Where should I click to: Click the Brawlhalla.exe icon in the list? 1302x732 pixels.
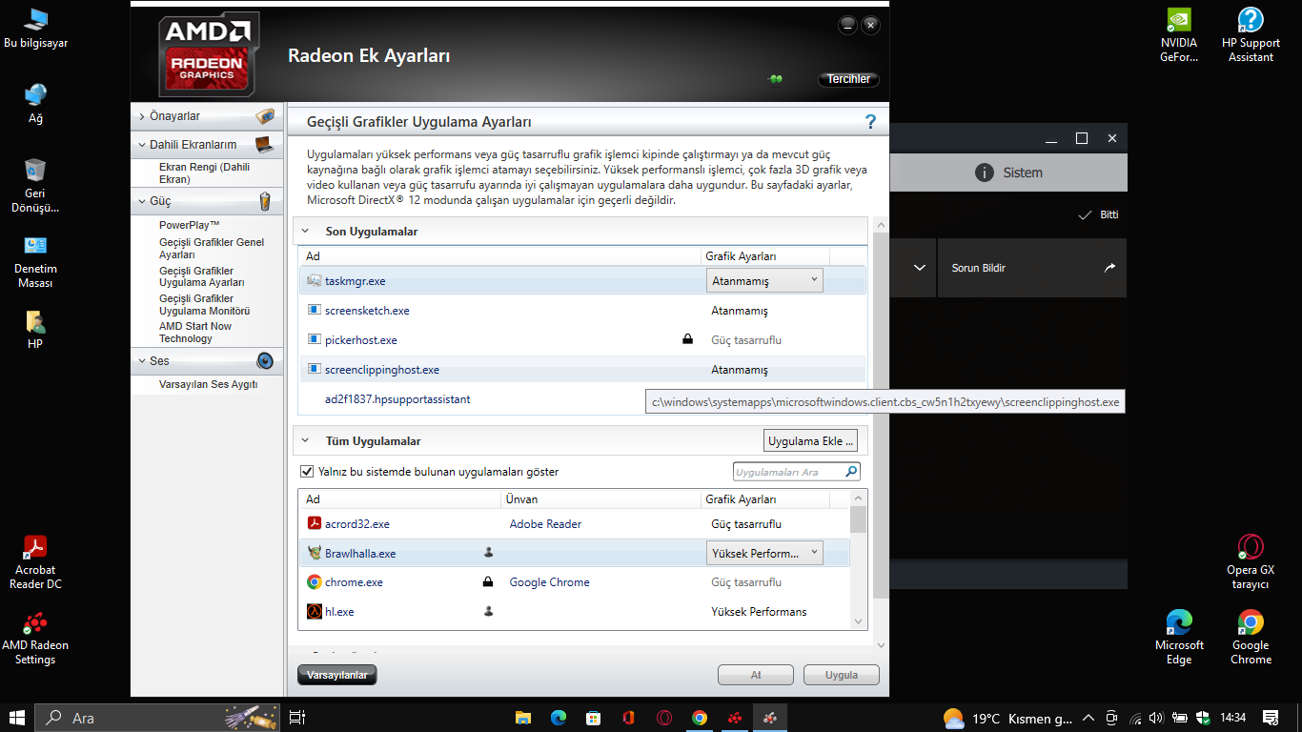(x=315, y=553)
